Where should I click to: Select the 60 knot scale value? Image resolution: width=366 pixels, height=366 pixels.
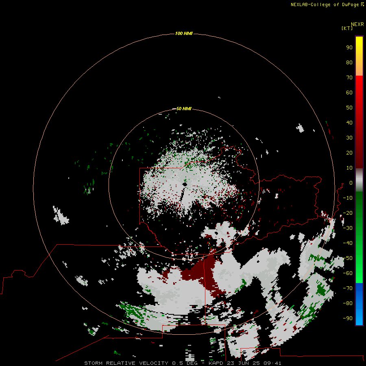(349, 92)
